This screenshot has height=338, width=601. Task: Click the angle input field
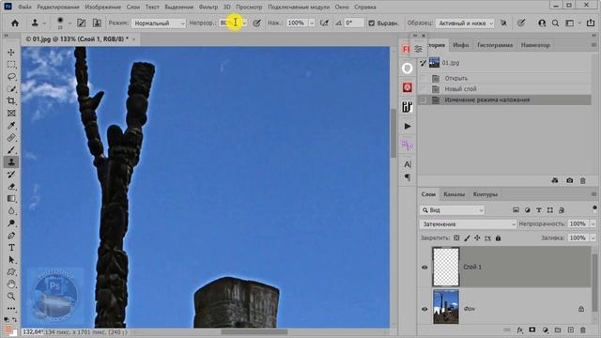(353, 23)
